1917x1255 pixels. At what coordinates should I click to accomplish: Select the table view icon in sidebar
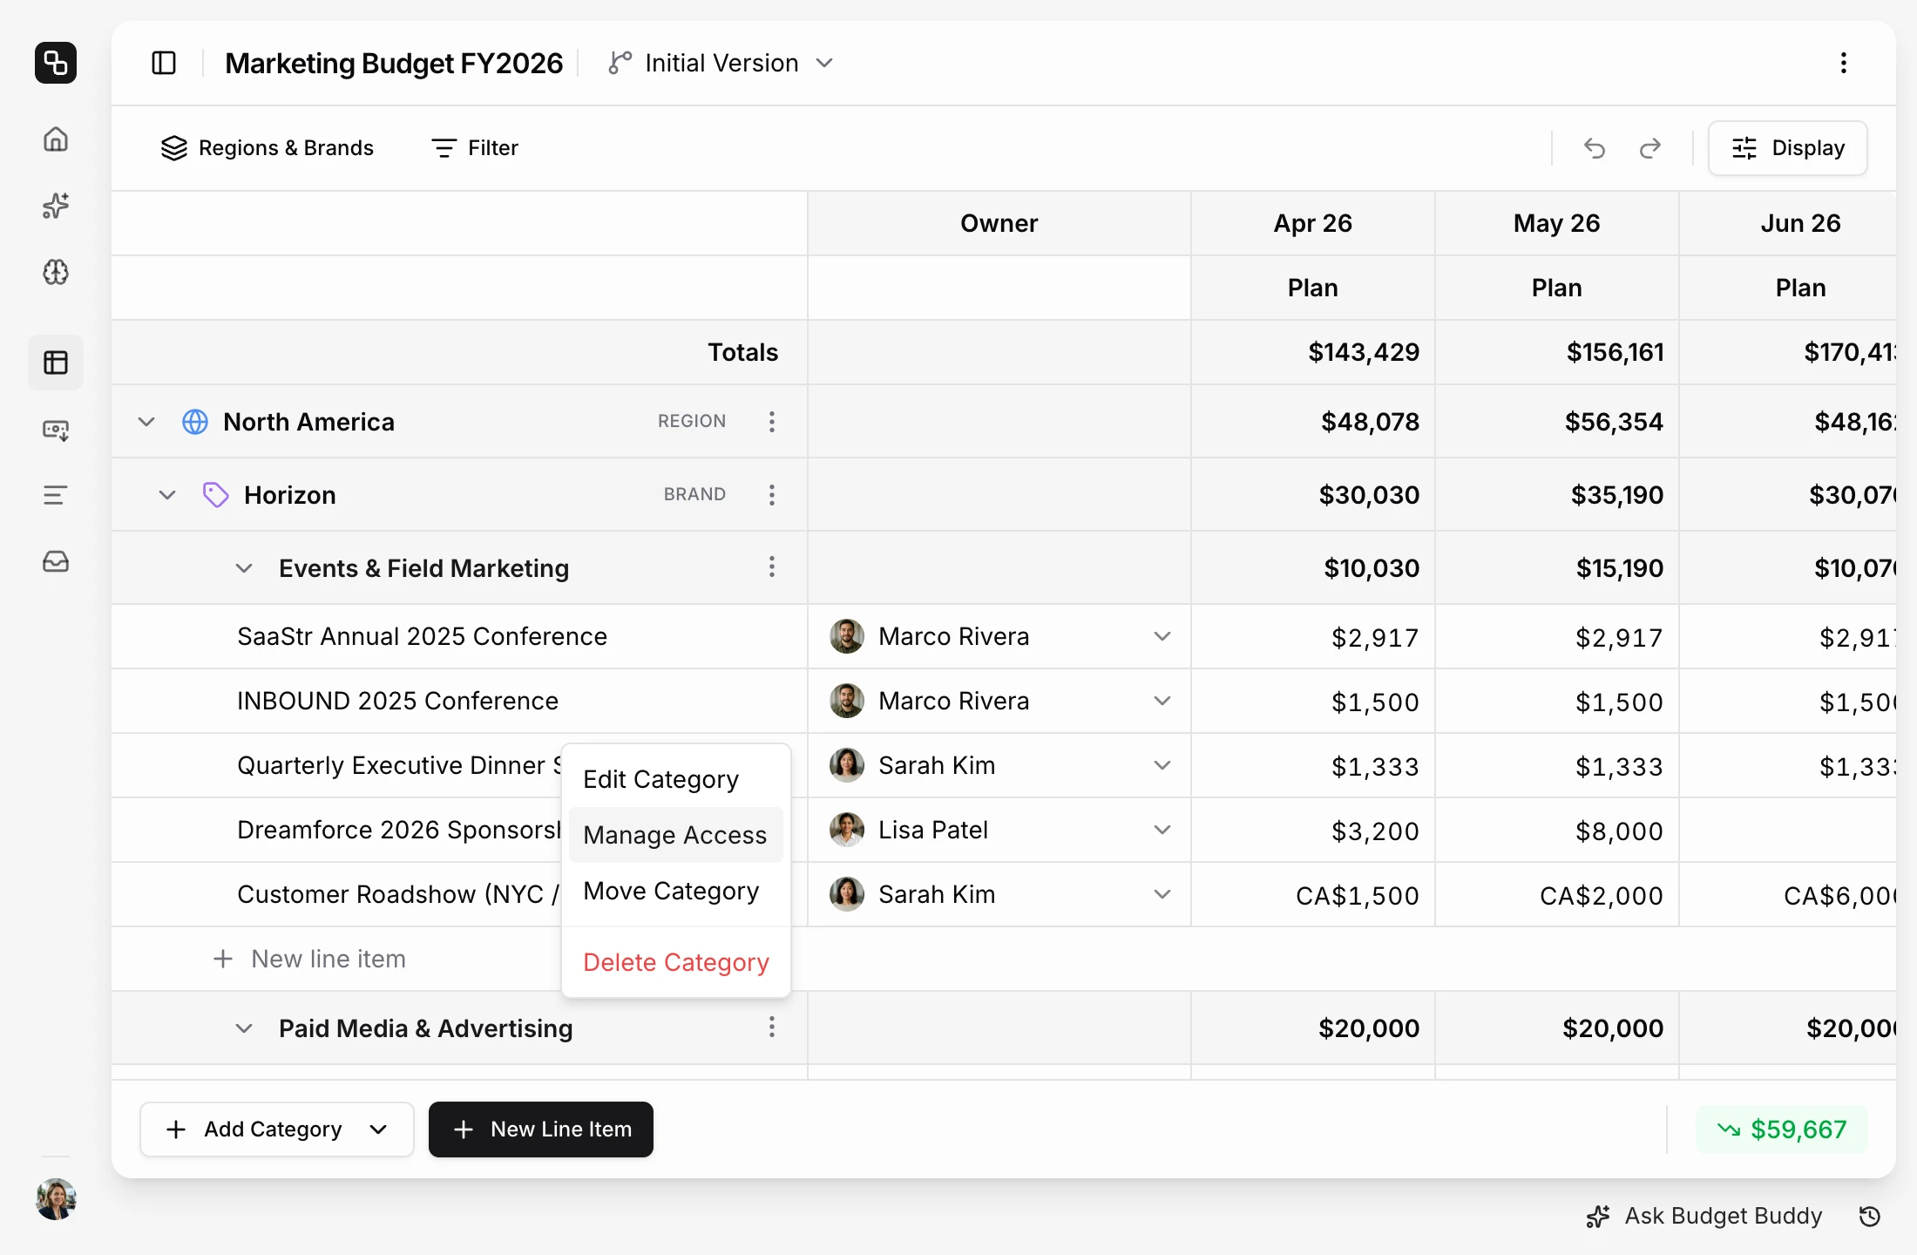(x=56, y=363)
